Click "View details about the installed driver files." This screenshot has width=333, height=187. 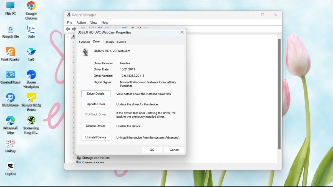pyautogui.click(x=144, y=94)
